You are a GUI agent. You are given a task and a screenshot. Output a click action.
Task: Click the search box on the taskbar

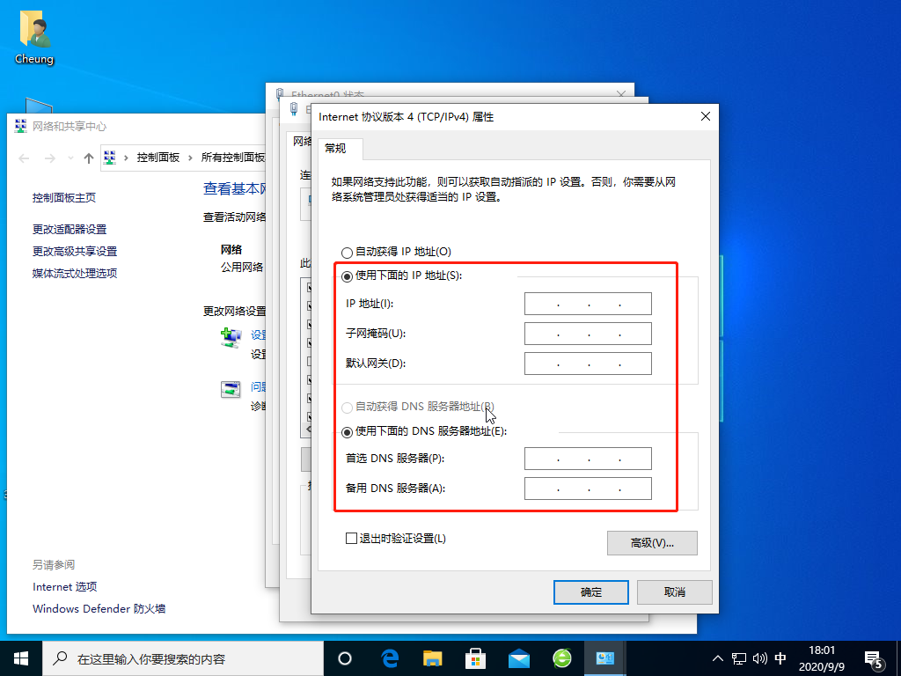(x=183, y=658)
